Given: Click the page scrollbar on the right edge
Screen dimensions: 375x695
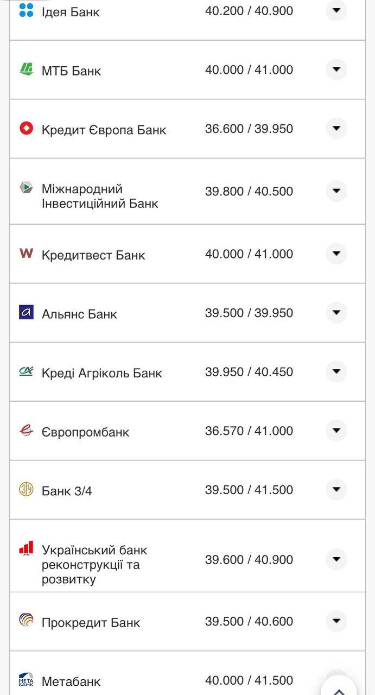Looking at the screenshot, I should 372,347.
